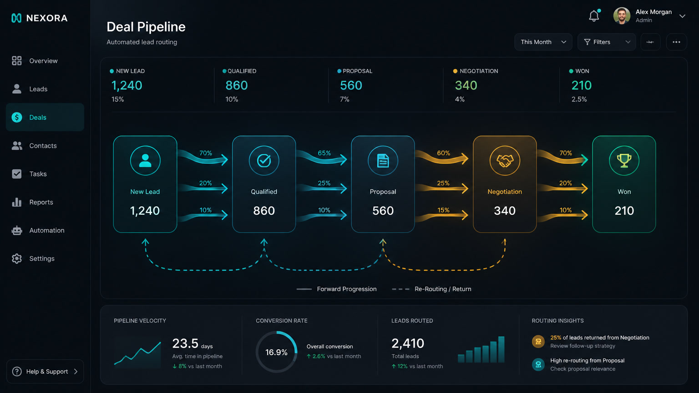Image resolution: width=699 pixels, height=393 pixels.
Task: Click the Won trophy icon
Action: [624, 161]
